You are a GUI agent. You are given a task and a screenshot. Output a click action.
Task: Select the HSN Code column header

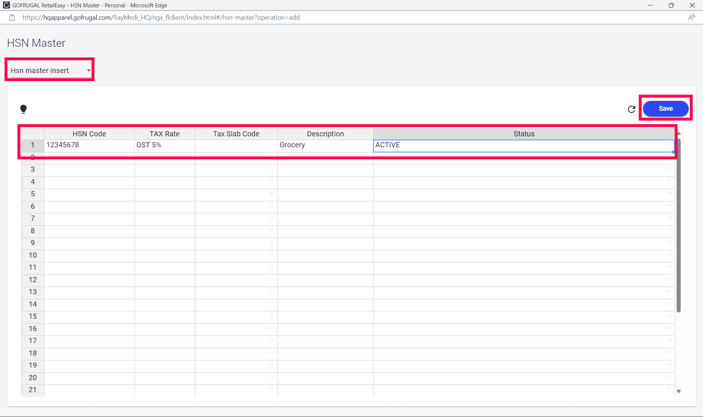coord(89,134)
